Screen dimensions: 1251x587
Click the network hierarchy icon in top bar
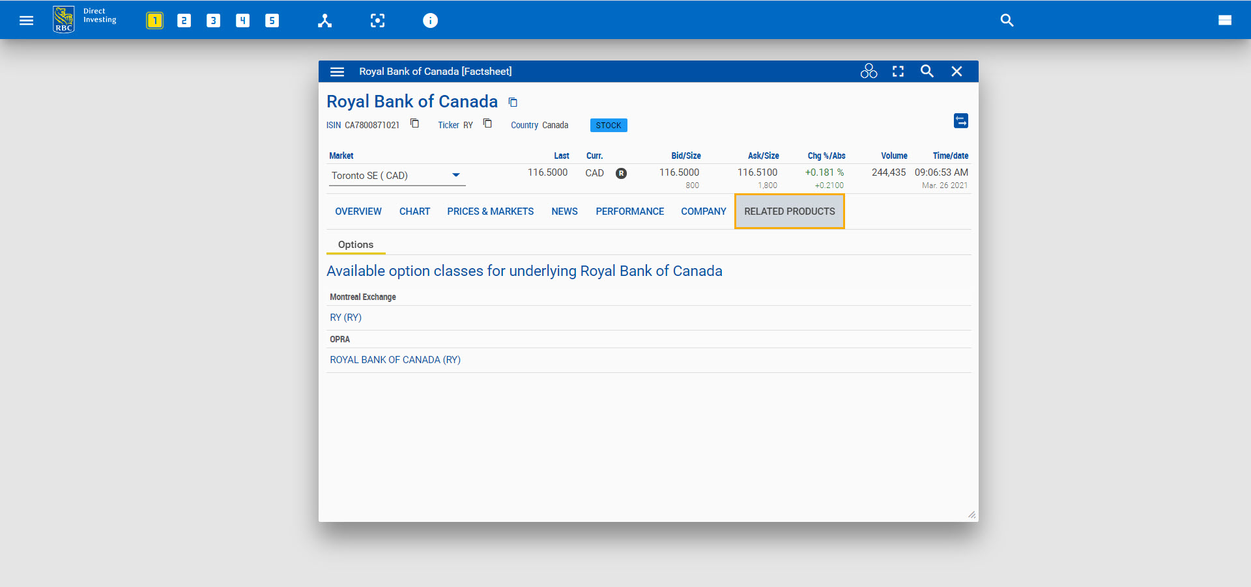point(324,21)
